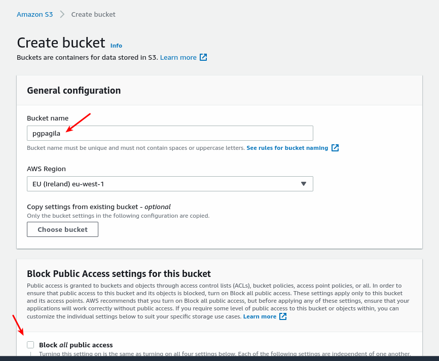The width and height of the screenshot is (439, 361).
Task: Click inside the Bucket name field showing pgpagila
Action: (x=170, y=133)
